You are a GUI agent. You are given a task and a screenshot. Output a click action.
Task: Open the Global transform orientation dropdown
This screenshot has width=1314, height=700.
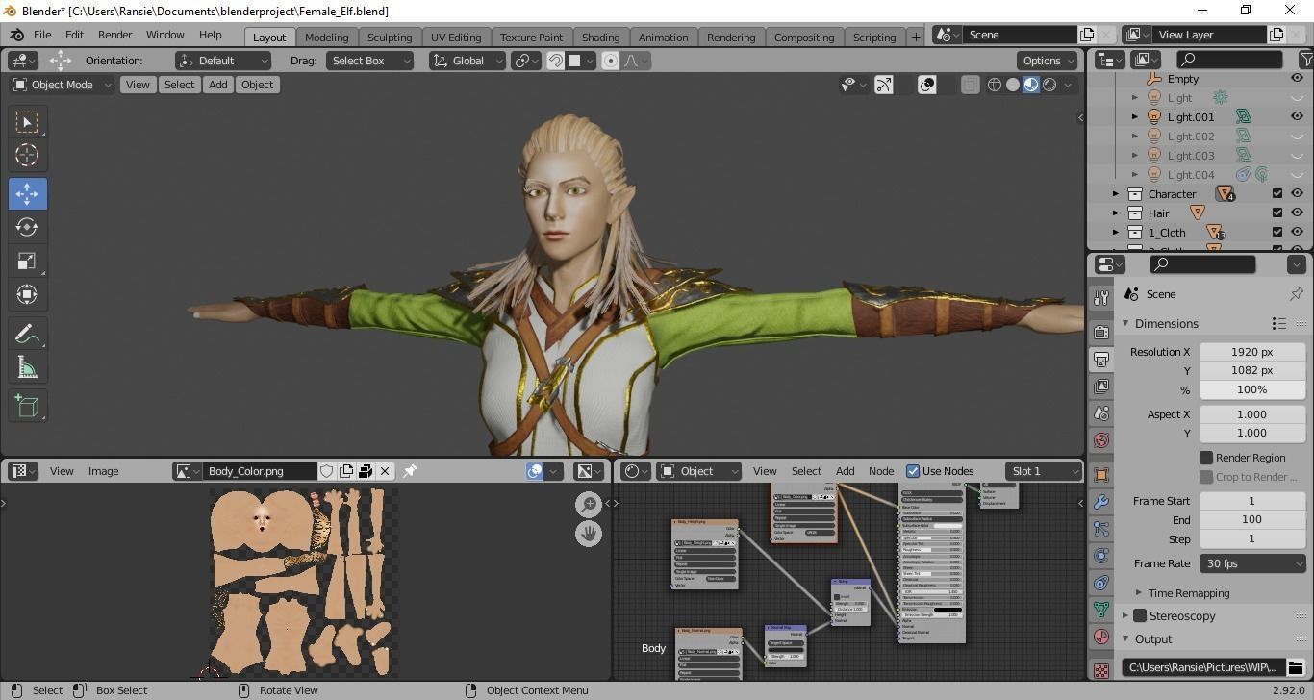(467, 61)
